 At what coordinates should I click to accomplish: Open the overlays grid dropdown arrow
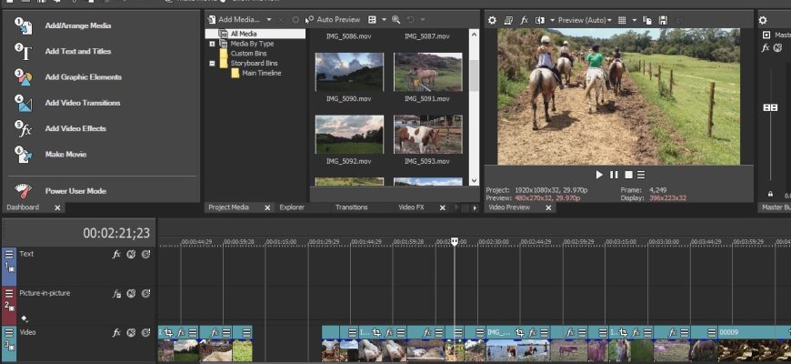pyautogui.click(x=635, y=21)
